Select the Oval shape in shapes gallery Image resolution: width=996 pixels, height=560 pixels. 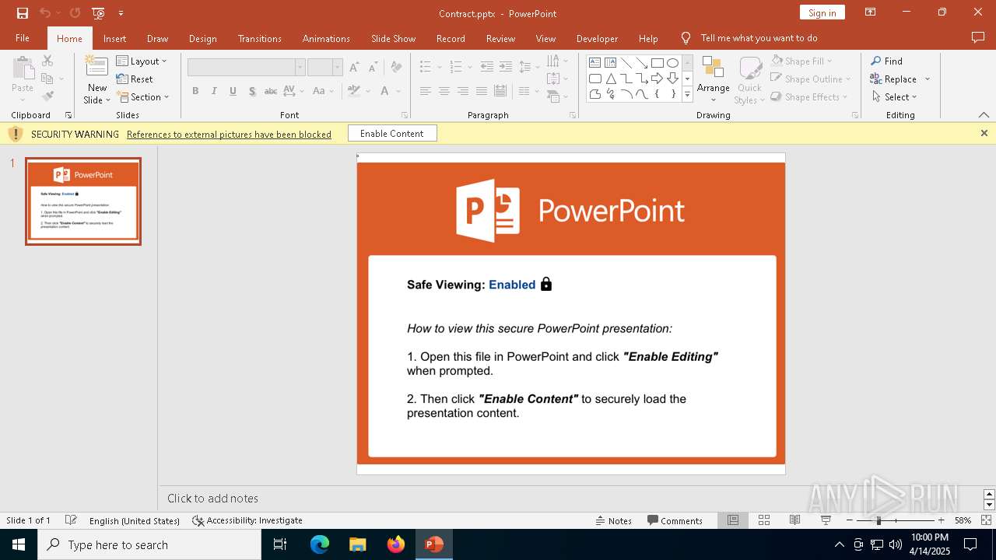(x=672, y=62)
